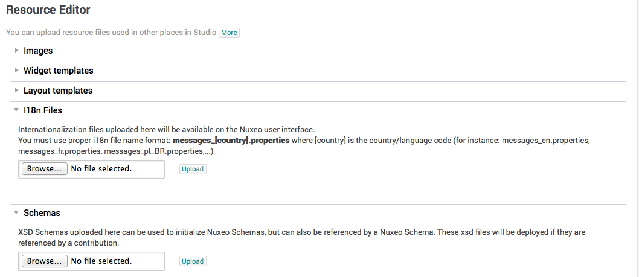Click the More button beside description
This screenshot has width=639, height=277.
click(229, 33)
